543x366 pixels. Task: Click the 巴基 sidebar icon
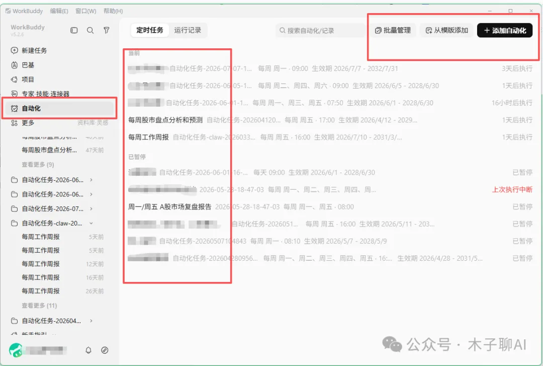pyautogui.click(x=14, y=65)
